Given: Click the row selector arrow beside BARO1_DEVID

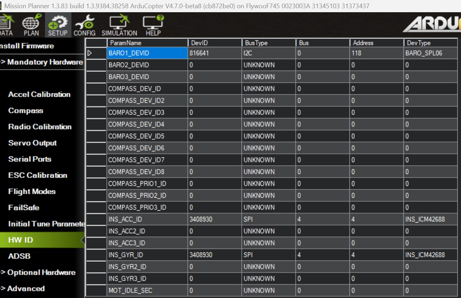Looking at the screenshot, I should click(90, 53).
